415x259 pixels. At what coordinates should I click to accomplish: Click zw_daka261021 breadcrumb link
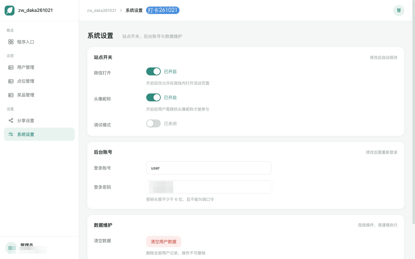(x=102, y=10)
